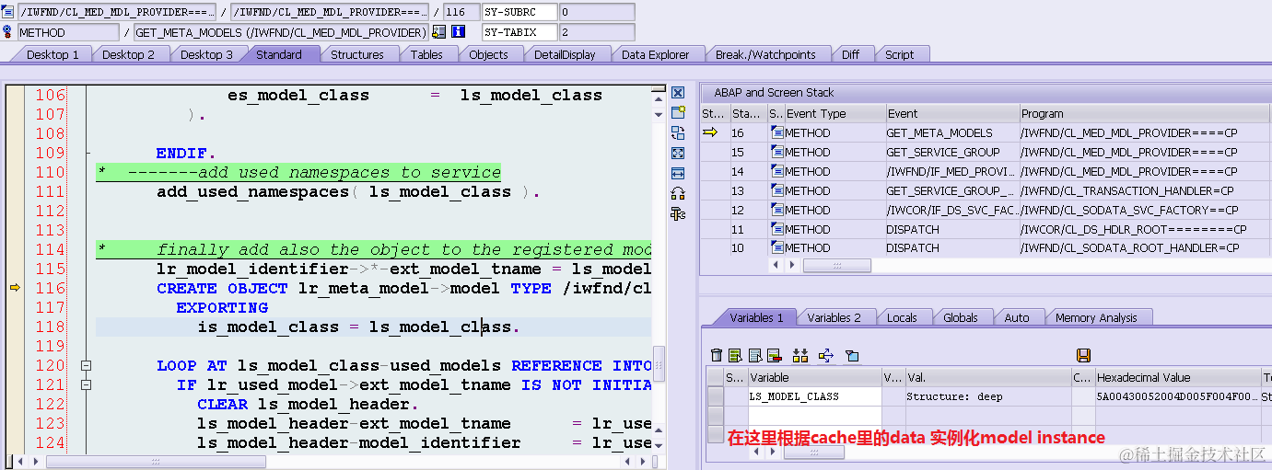1272x470 pixels.
Task: Open the Break./Watchpoints tab
Action: (765, 54)
